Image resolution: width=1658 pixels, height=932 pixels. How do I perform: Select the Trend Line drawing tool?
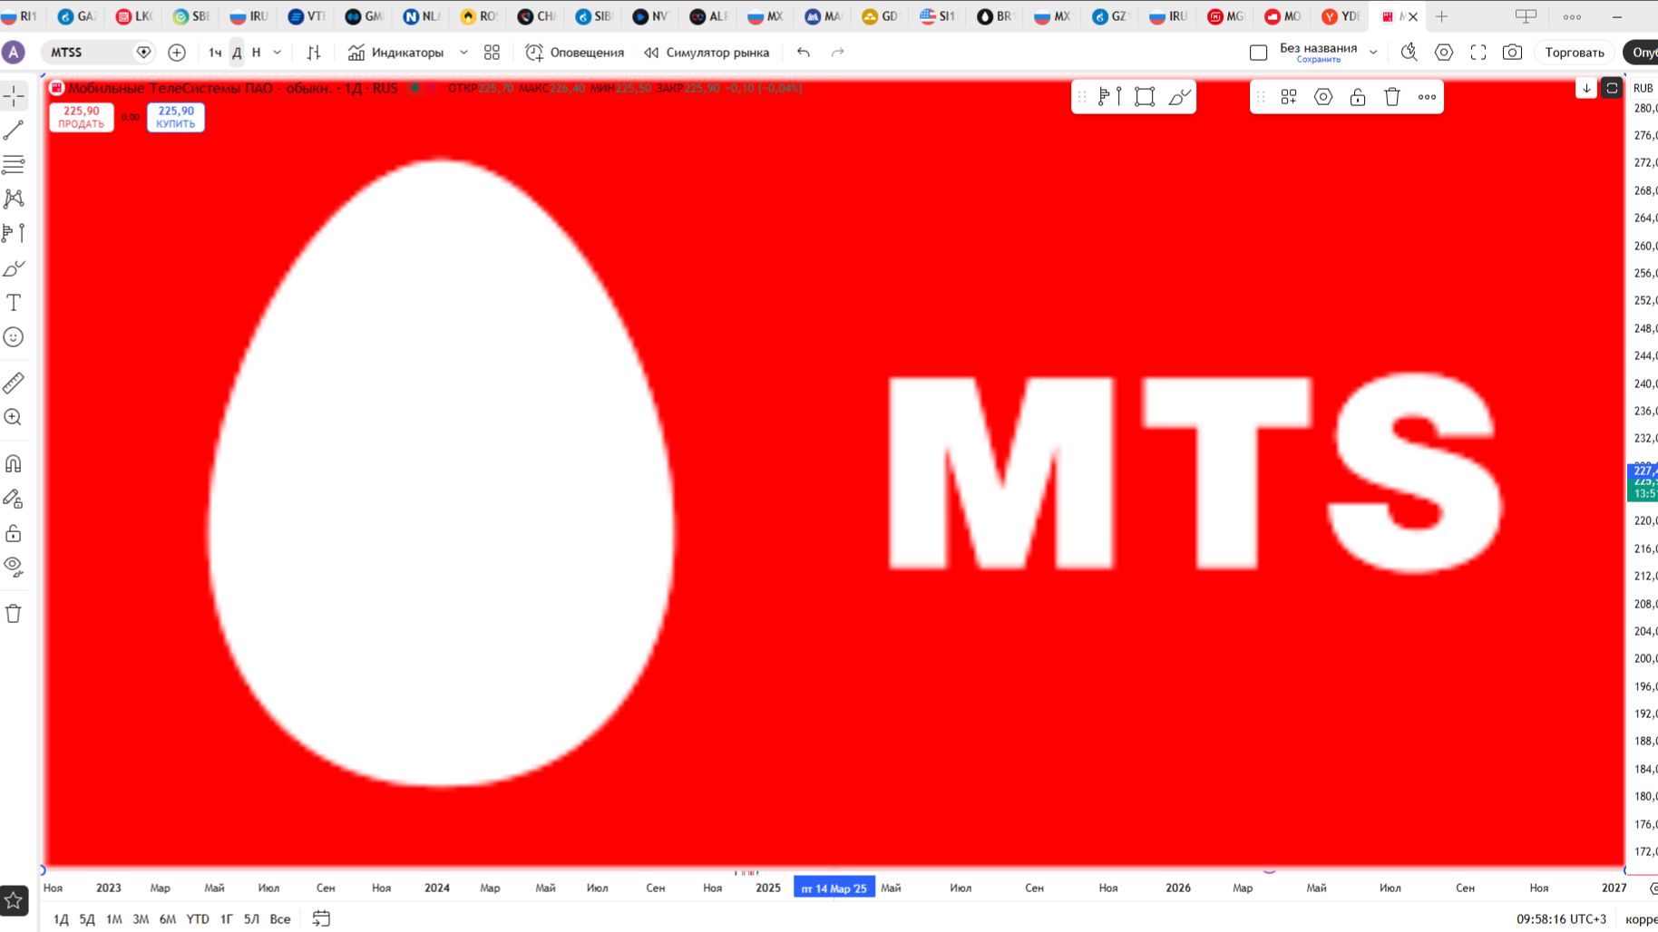tap(14, 130)
